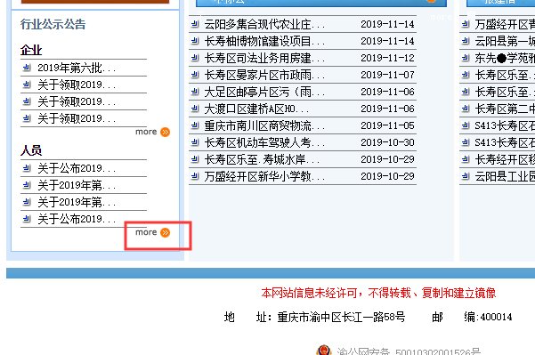Click bullet icon beside 万盛经开区青 in right column

click(x=466, y=24)
